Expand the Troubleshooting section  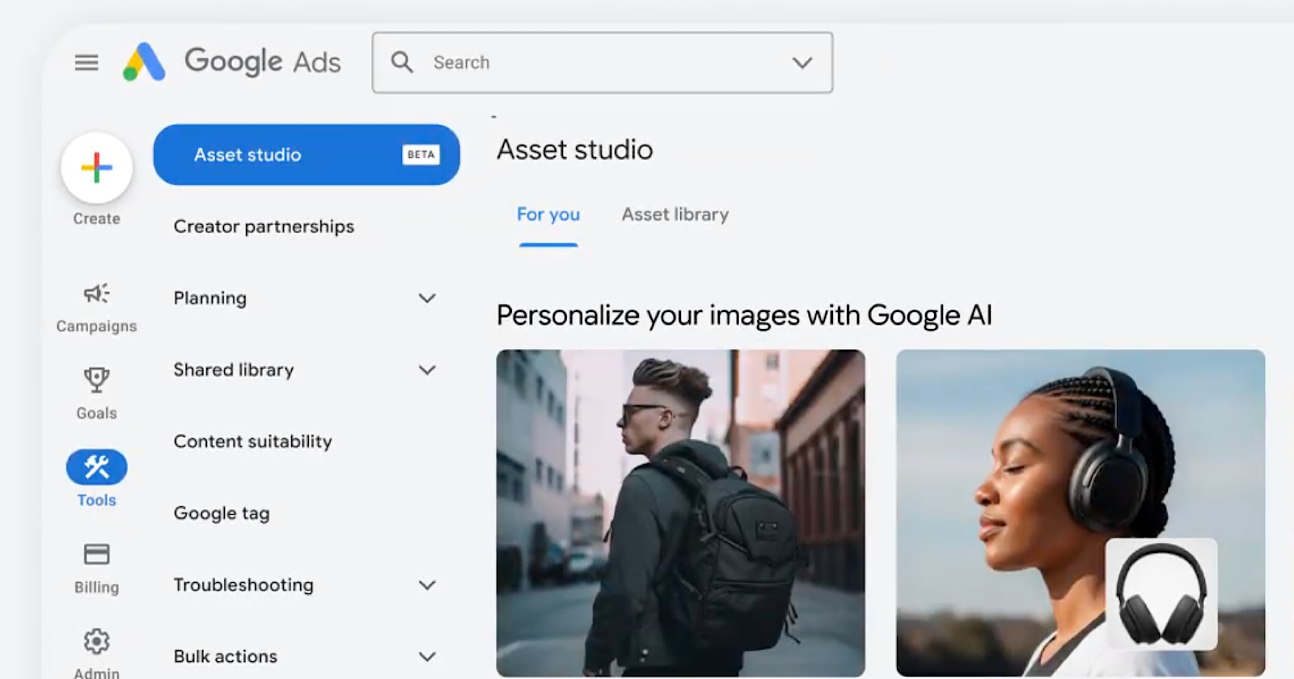(427, 585)
